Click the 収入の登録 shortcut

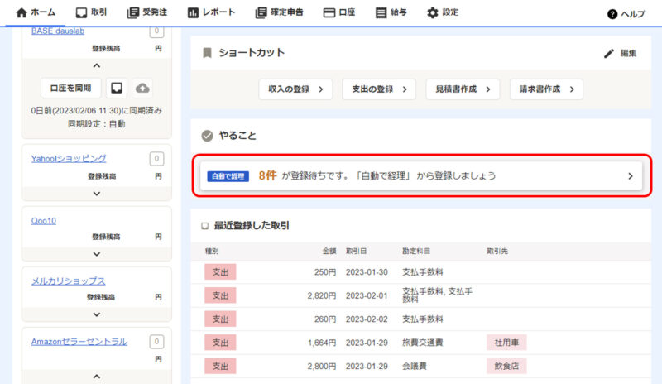pyautogui.click(x=295, y=89)
